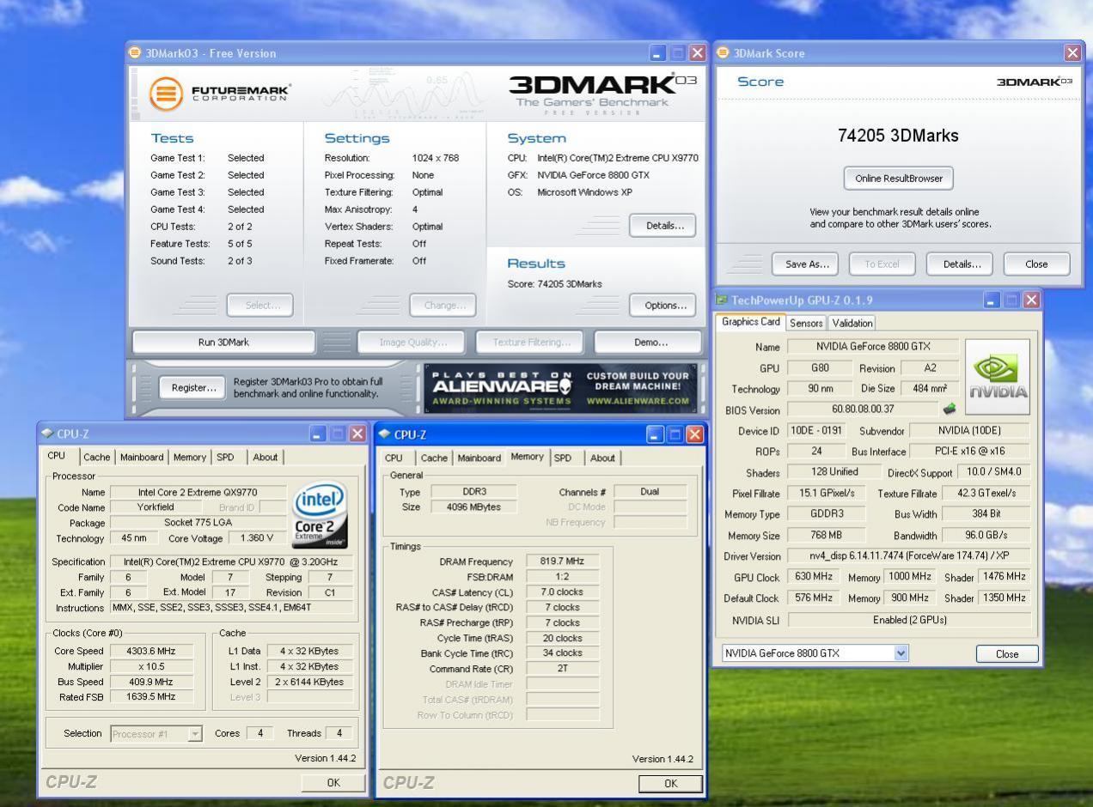Click the Instructions field in CPU-Z
The image size is (1093, 807).
pyautogui.click(x=232, y=608)
